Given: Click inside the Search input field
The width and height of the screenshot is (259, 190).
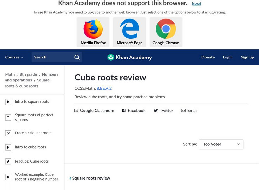Looking at the screenshot, I should pyautogui.click(x=52, y=57).
